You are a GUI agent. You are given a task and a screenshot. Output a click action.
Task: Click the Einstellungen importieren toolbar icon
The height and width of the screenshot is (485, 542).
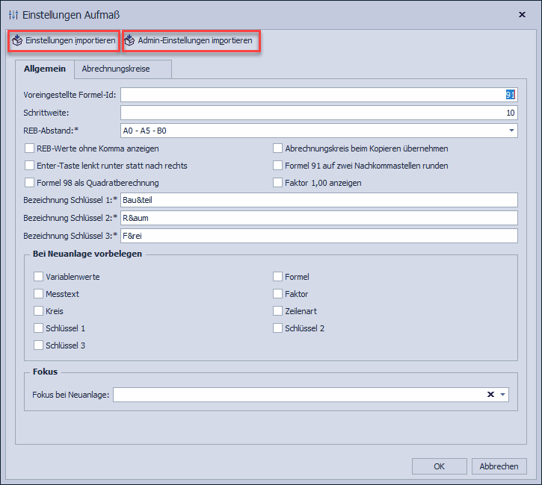17,41
